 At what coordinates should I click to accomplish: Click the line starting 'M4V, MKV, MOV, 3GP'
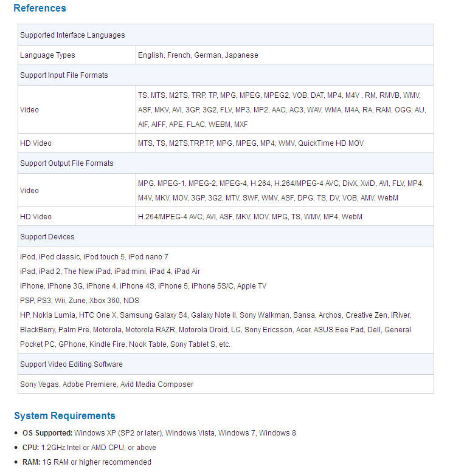[268, 198]
